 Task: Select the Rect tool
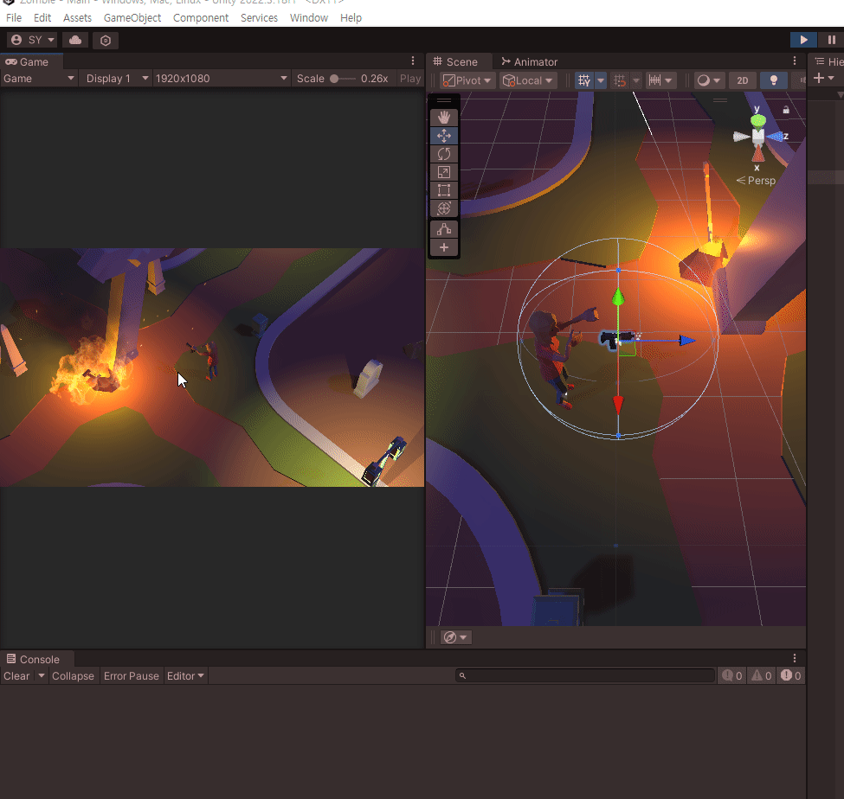tap(443, 190)
